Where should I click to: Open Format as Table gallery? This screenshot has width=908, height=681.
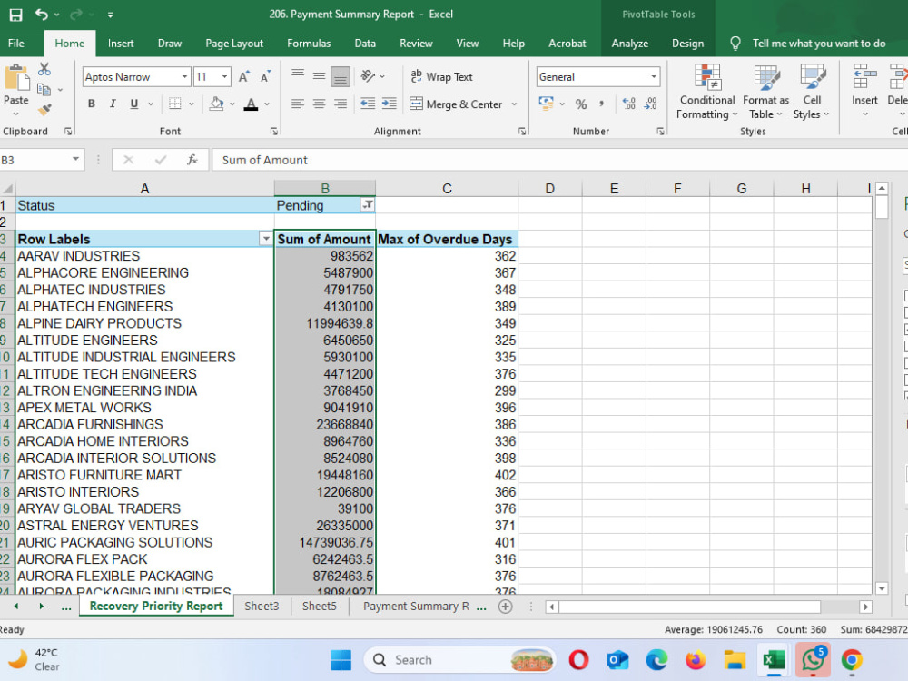(765, 92)
